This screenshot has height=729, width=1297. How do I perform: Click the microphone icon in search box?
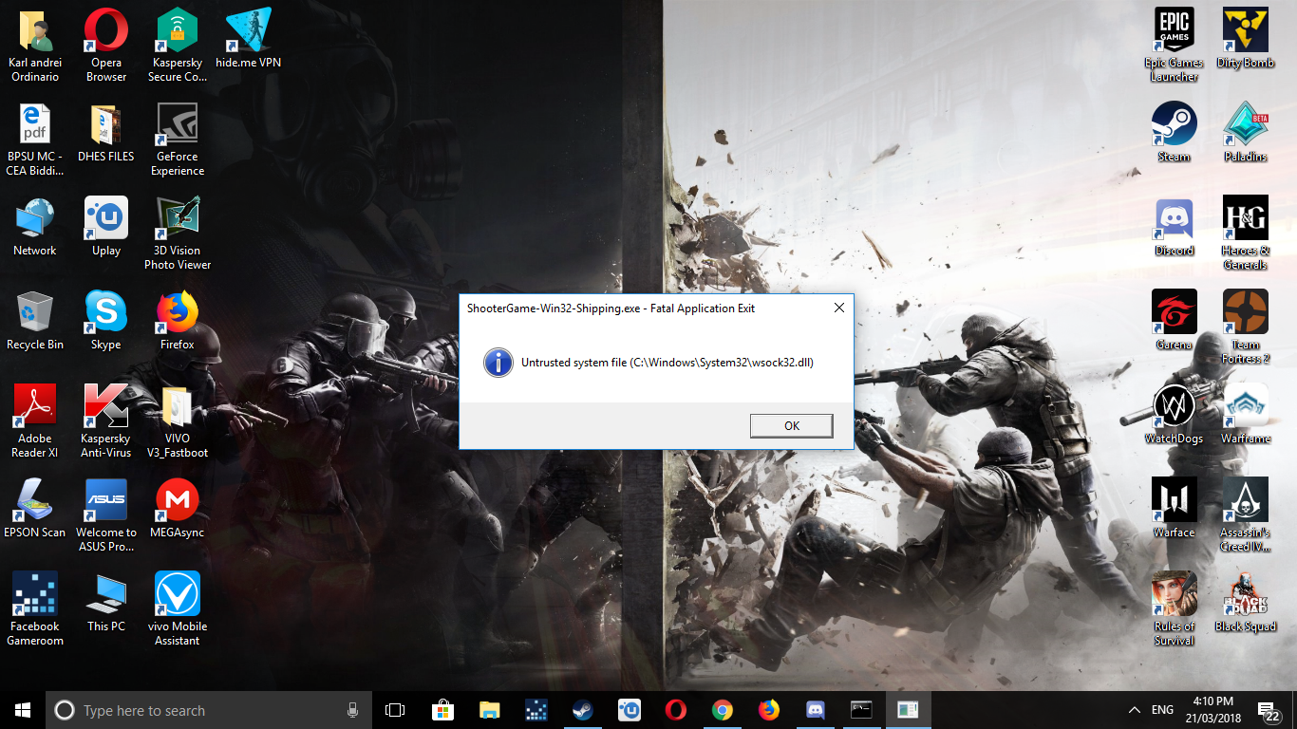click(x=352, y=710)
